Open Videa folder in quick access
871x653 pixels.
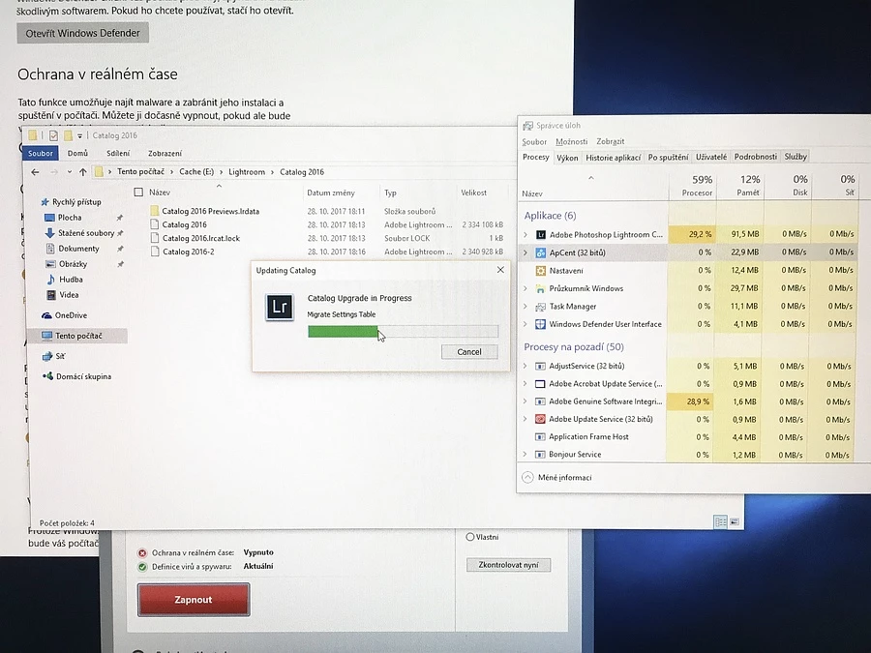[x=63, y=295]
